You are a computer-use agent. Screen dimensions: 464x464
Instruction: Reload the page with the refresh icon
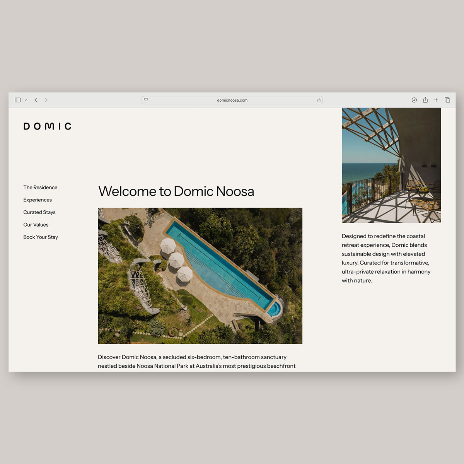tap(319, 100)
